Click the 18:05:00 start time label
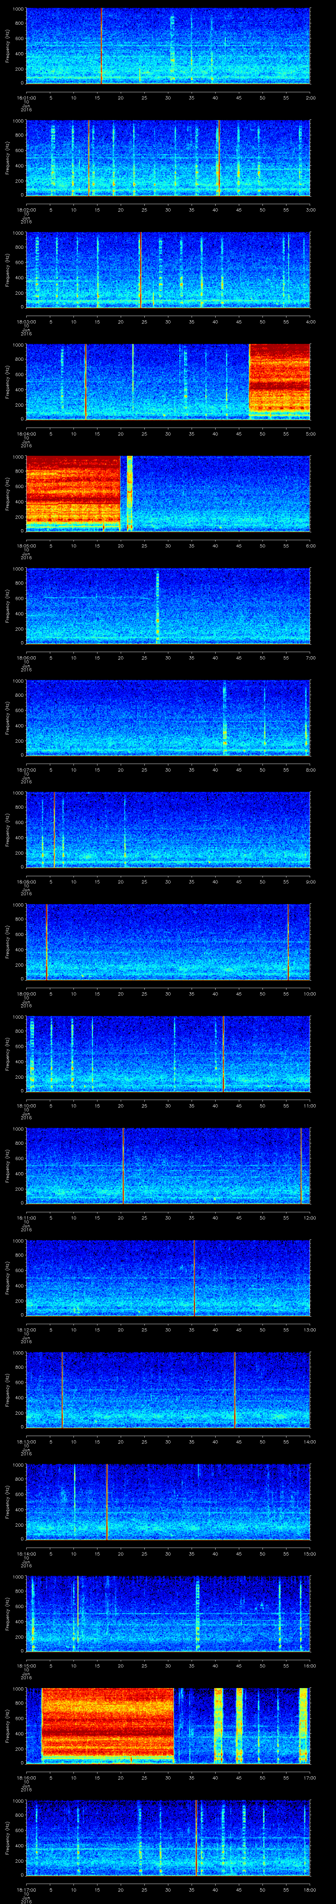 pyautogui.click(x=26, y=545)
